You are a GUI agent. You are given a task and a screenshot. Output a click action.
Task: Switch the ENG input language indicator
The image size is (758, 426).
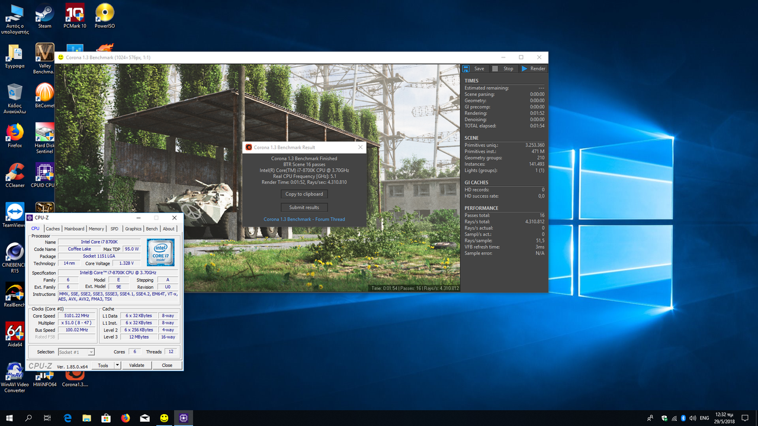click(x=704, y=418)
